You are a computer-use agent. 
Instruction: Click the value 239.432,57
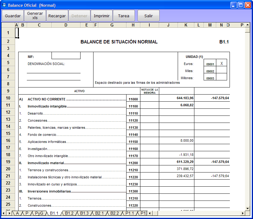[x=185, y=176]
